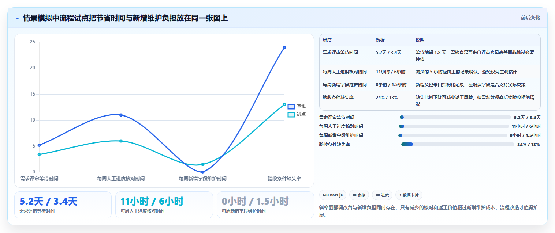Click the pilot point at 1.5

(x=202, y=164)
